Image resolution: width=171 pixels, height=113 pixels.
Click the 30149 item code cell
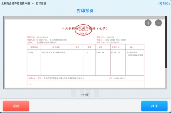coord(31,53)
